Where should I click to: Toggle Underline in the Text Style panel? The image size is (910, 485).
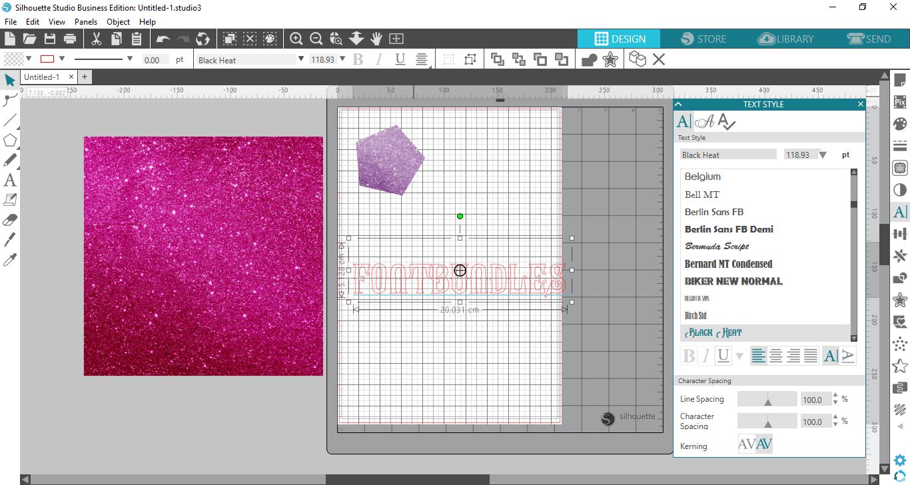pos(723,356)
